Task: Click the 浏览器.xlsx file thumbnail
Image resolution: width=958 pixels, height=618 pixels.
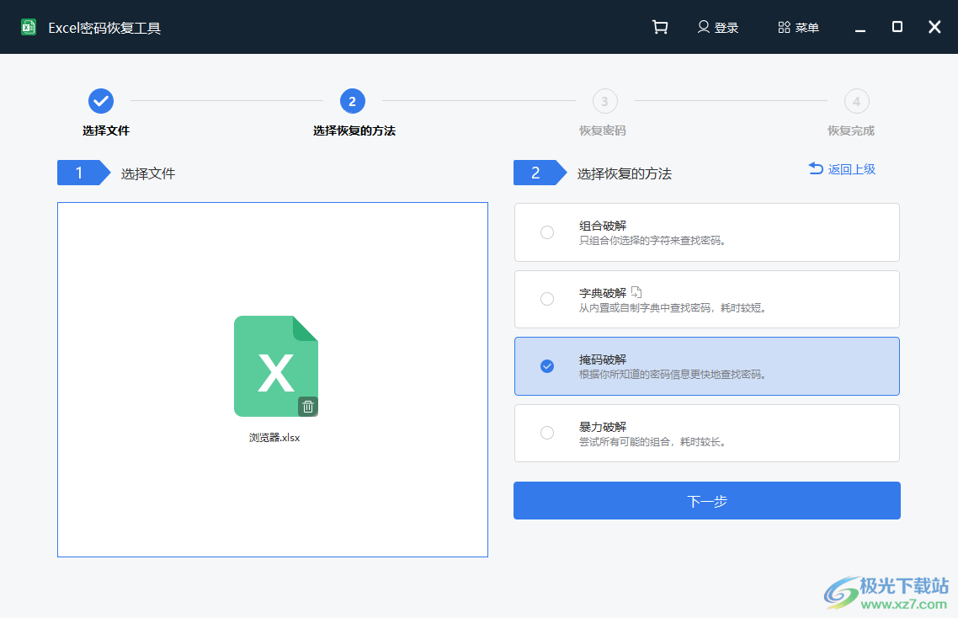Action: point(275,366)
